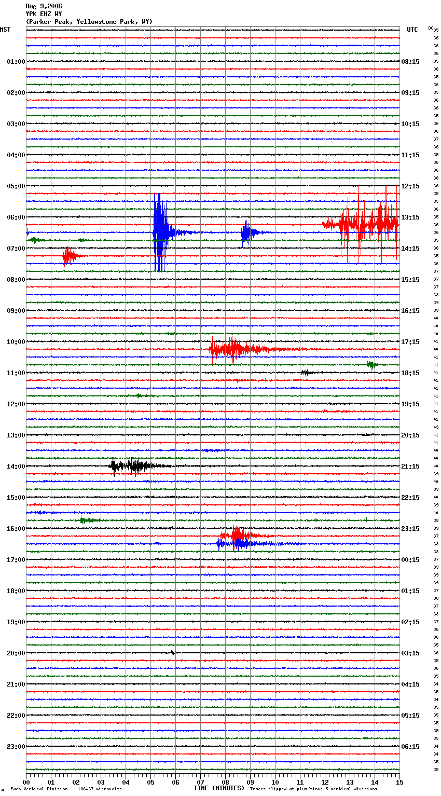Select the 03:00 MST time label
The width and height of the screenshot is (441, 796).
click(16, 124)
